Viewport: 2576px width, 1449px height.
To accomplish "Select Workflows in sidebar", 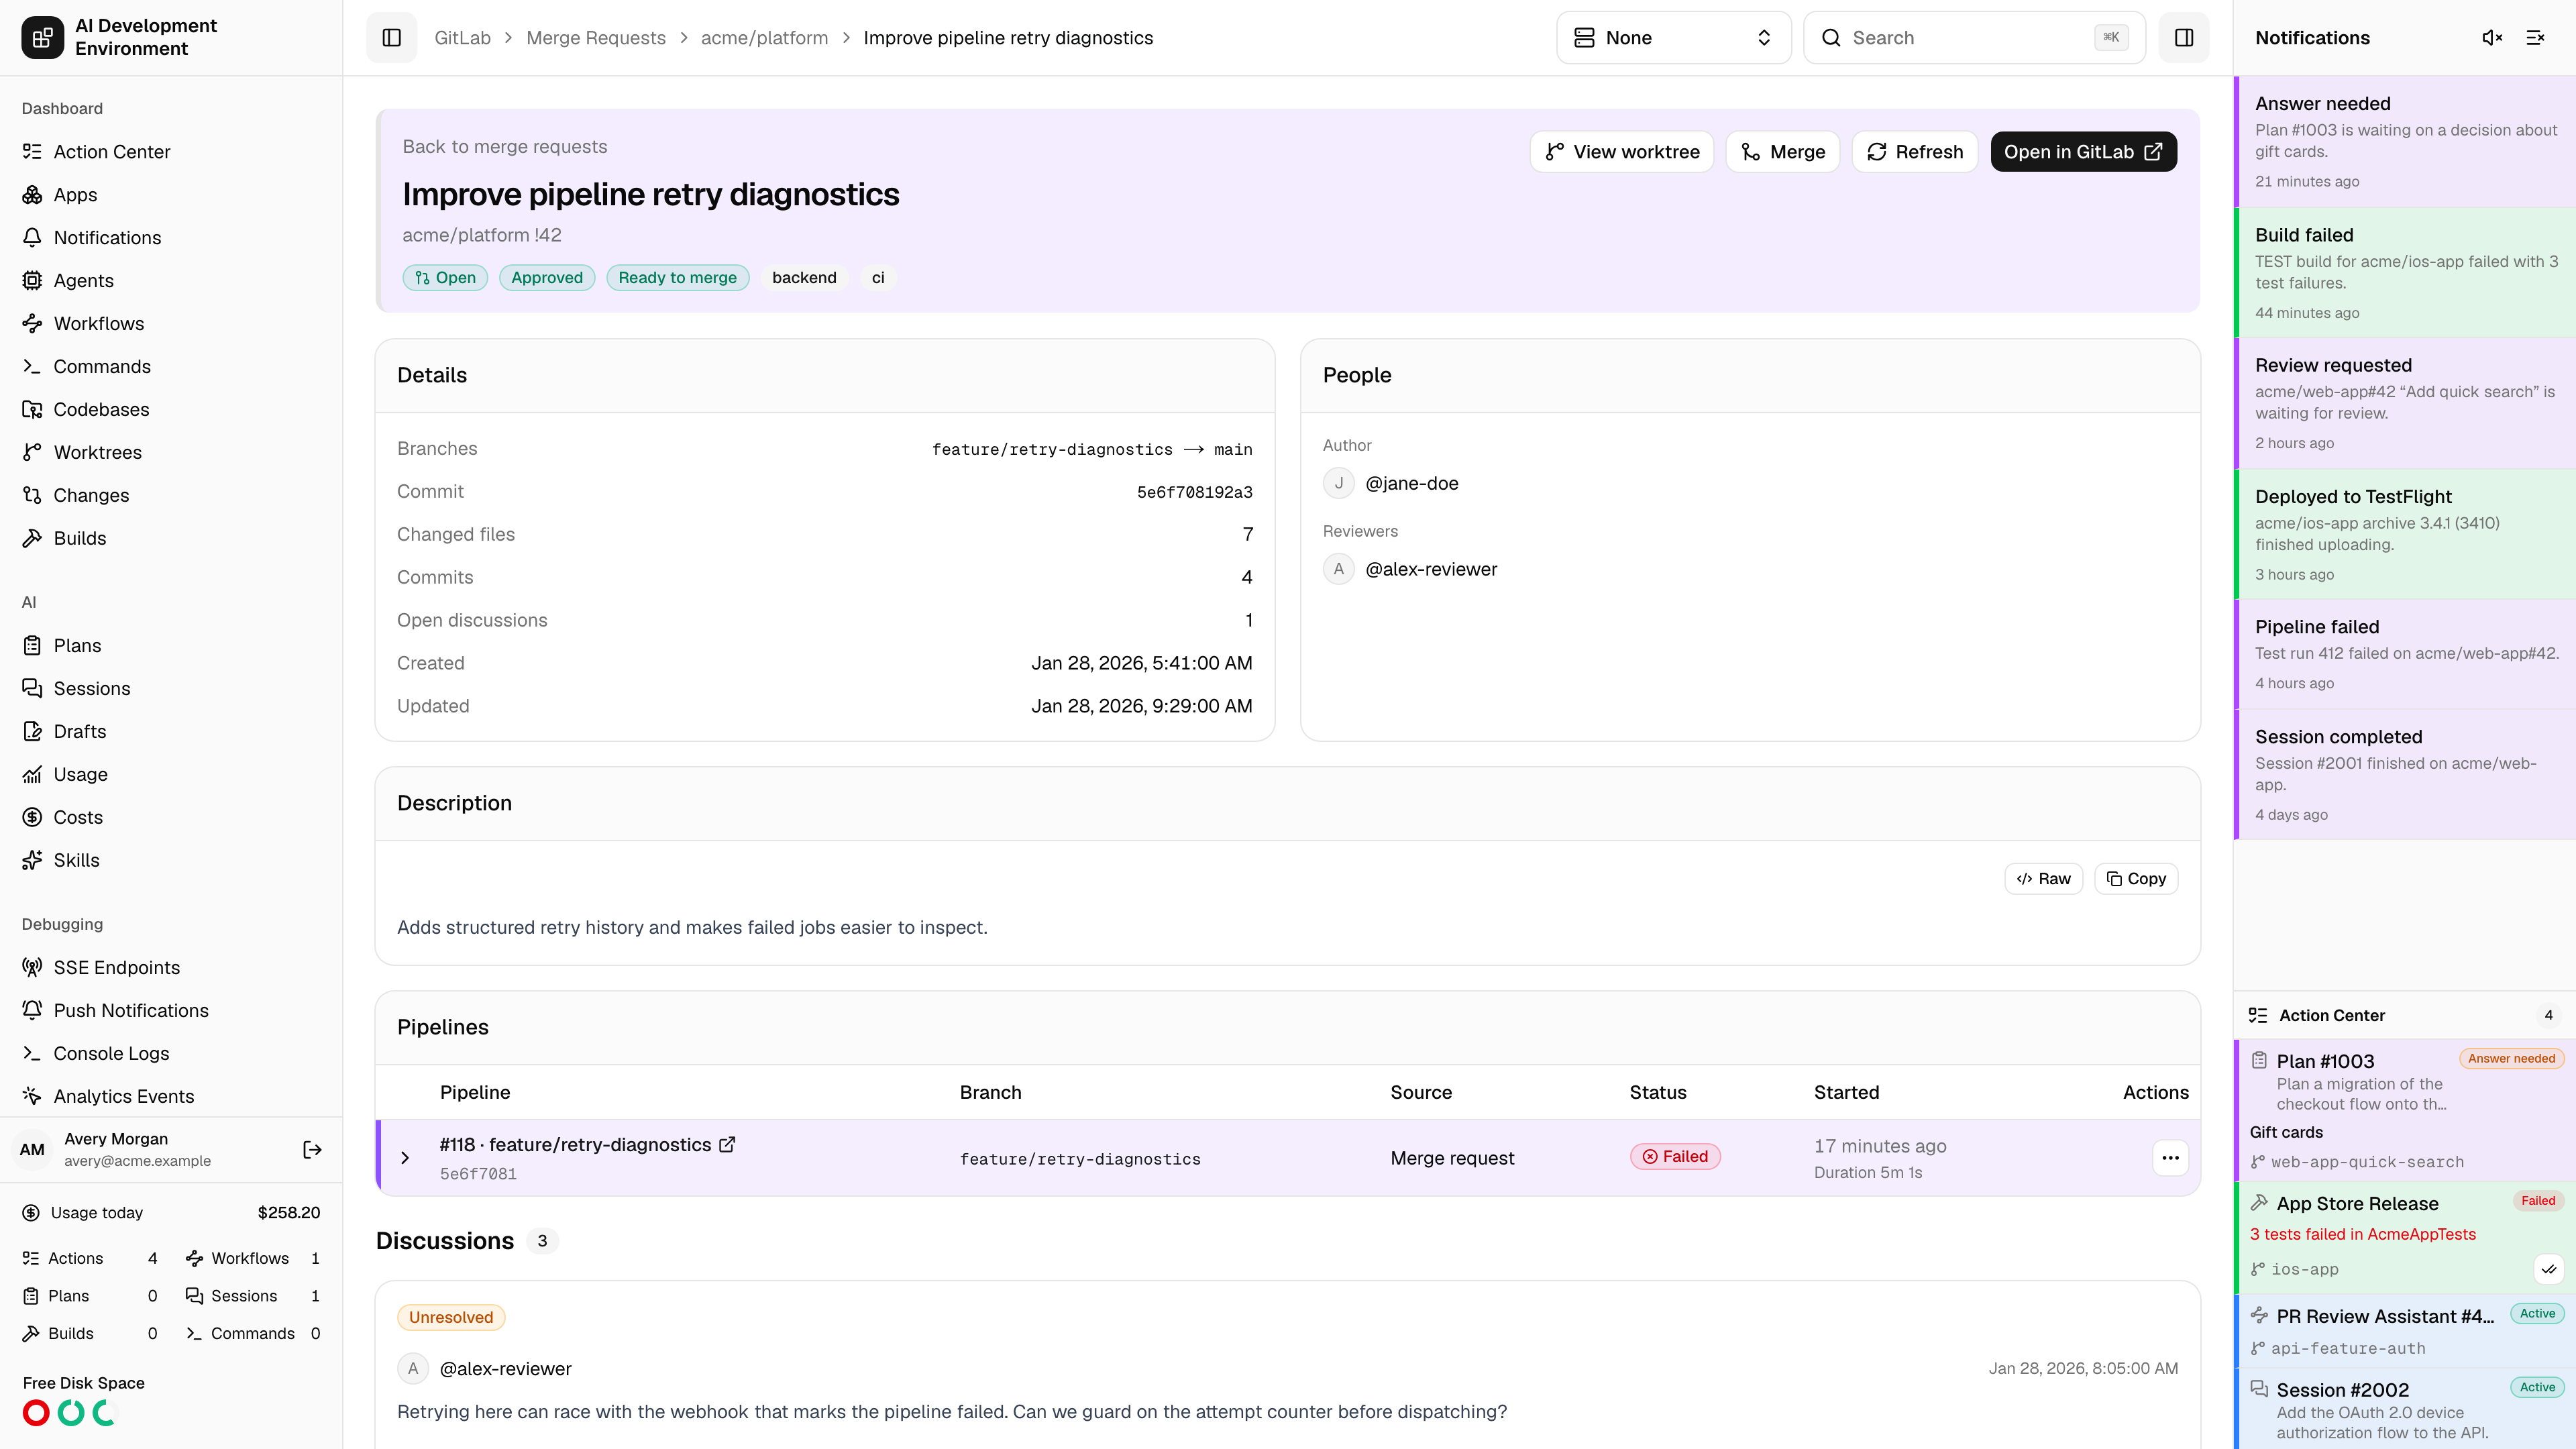I will [171, 324].
